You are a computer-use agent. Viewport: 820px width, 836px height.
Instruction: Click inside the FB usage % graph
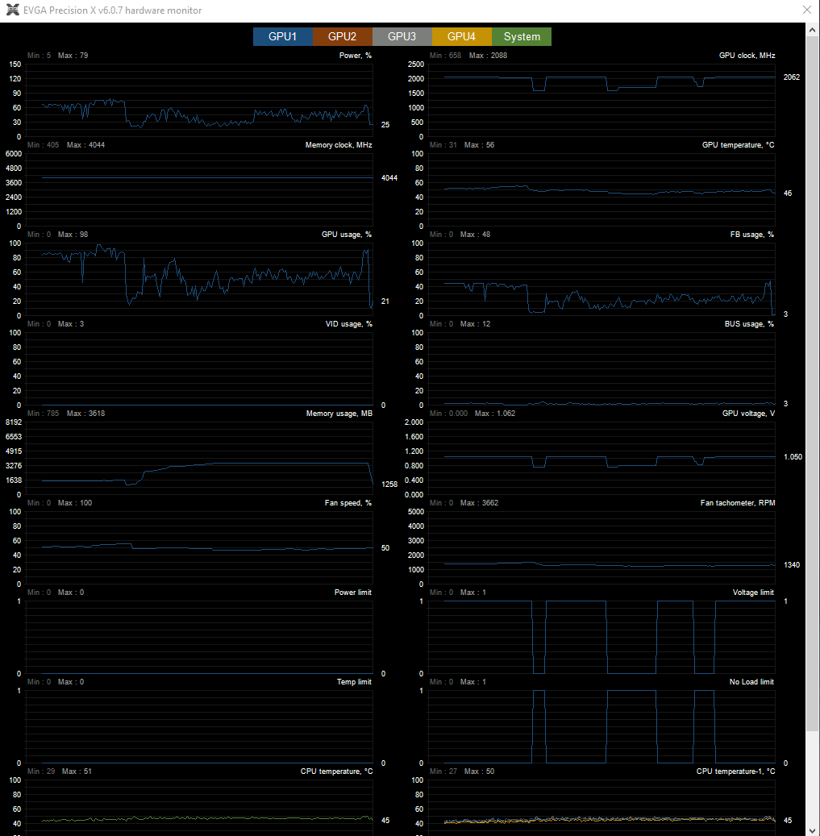tap(602, 280)
